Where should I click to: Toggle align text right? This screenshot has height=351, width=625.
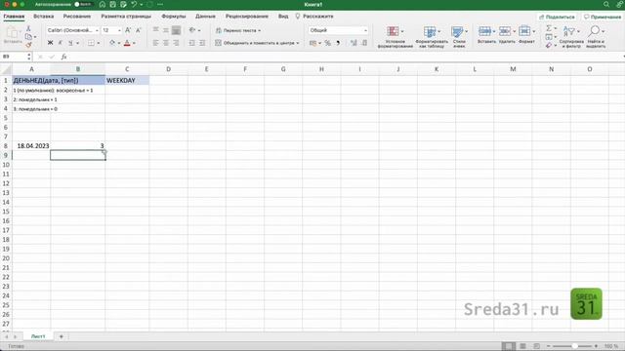coord(176,43)
